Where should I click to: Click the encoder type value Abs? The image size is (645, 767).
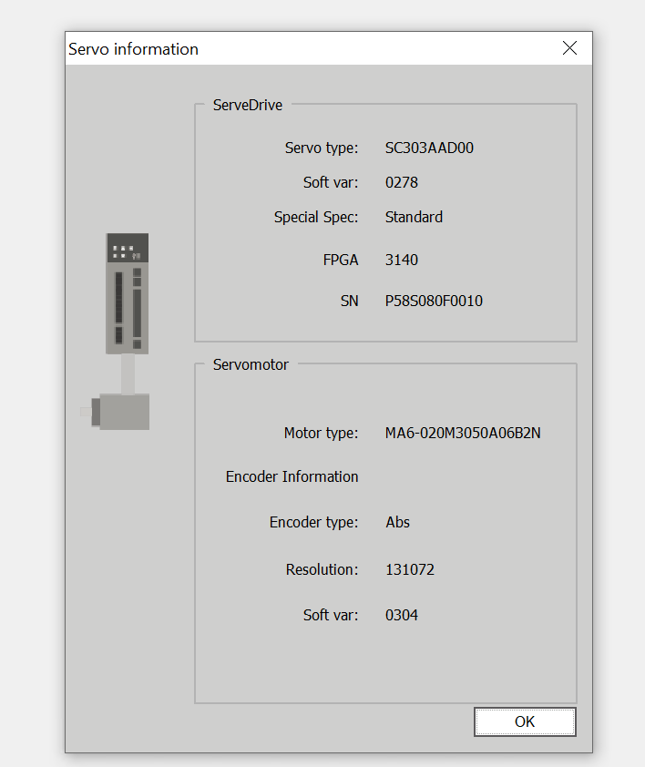(x=398, y=522)
